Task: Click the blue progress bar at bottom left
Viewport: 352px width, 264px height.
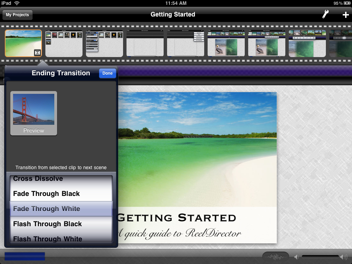Action: pyautogui.click(x=24, y=256)
